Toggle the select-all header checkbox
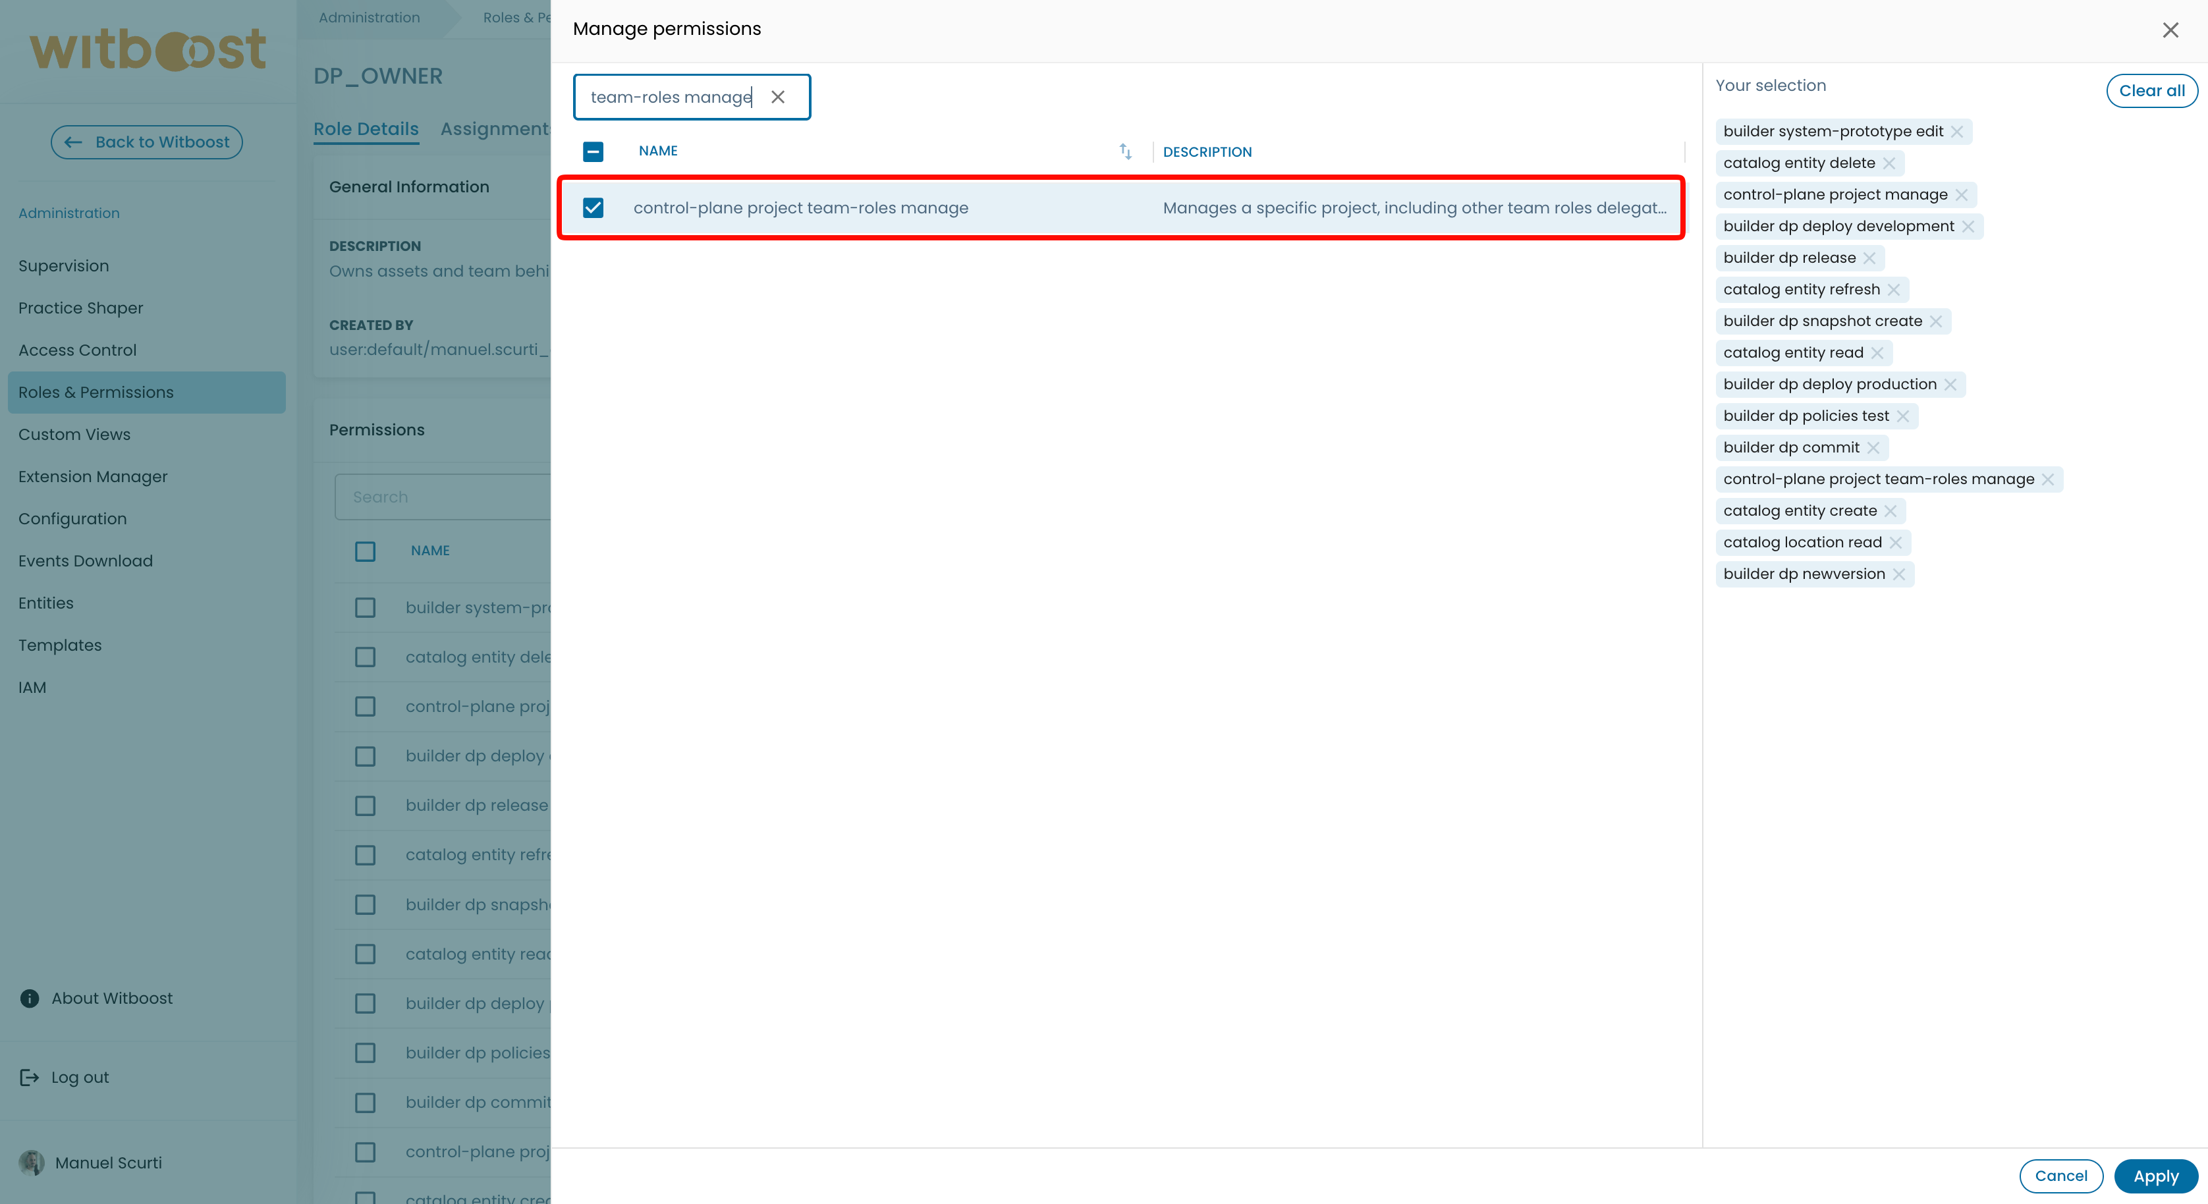Viewport: 2208px width, 1204px height. [593, 151]
